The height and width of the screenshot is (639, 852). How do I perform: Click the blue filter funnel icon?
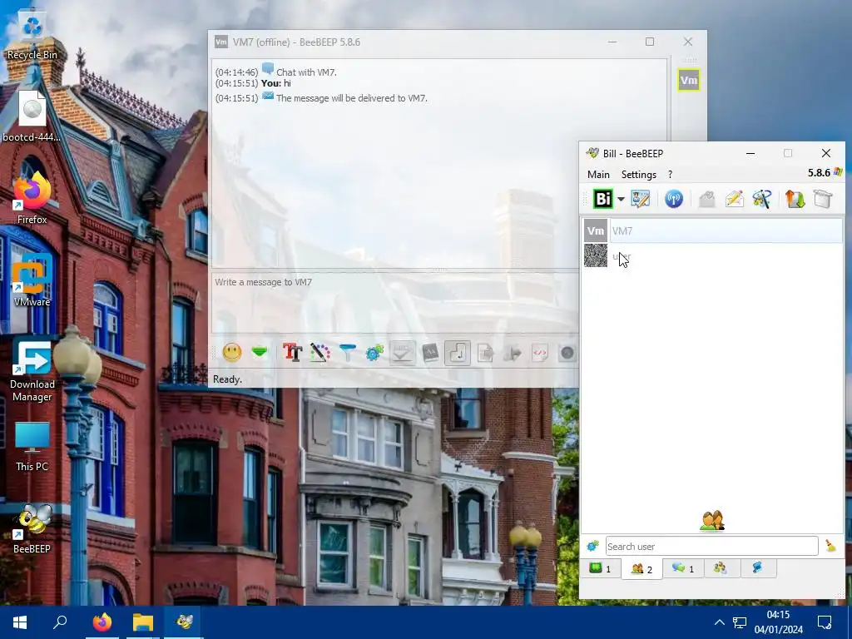coord(347,353)
